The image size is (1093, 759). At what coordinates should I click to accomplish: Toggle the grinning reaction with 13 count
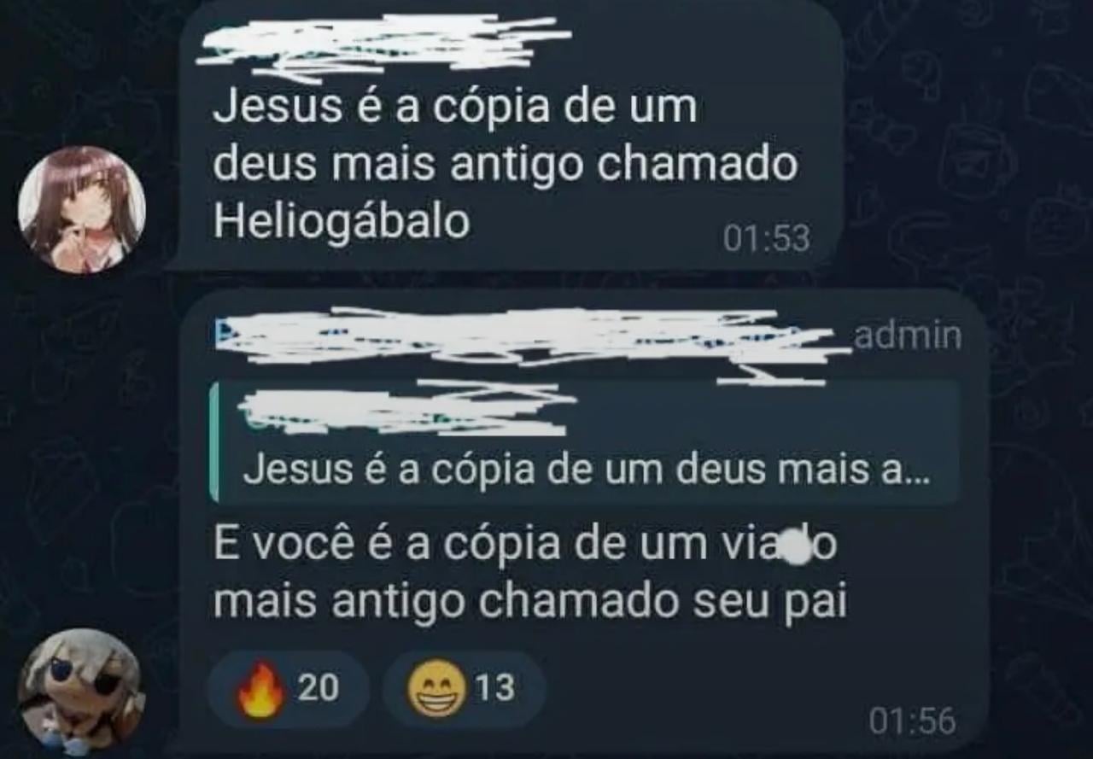coord(464,688)
